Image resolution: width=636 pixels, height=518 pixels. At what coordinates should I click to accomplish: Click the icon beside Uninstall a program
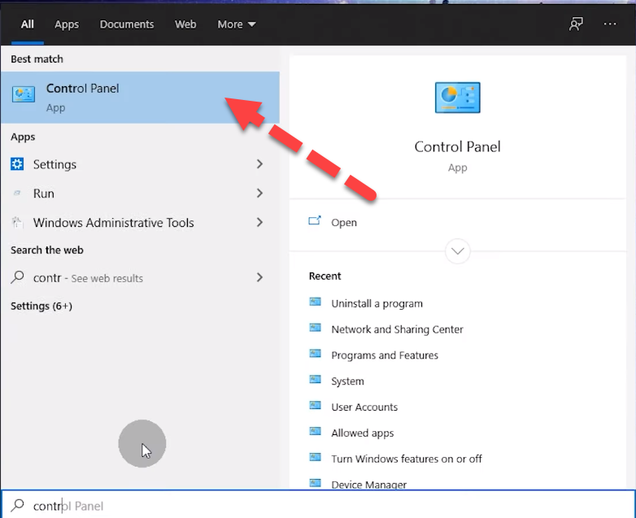pos(316,302)
